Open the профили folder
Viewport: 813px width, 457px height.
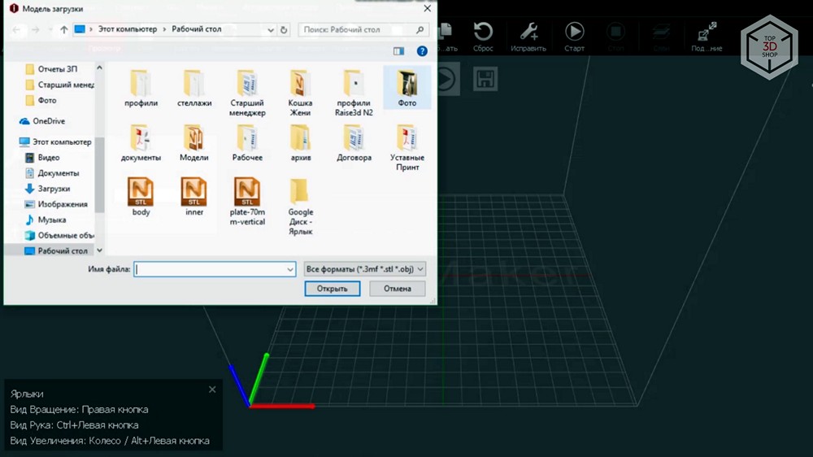point(141,88)
